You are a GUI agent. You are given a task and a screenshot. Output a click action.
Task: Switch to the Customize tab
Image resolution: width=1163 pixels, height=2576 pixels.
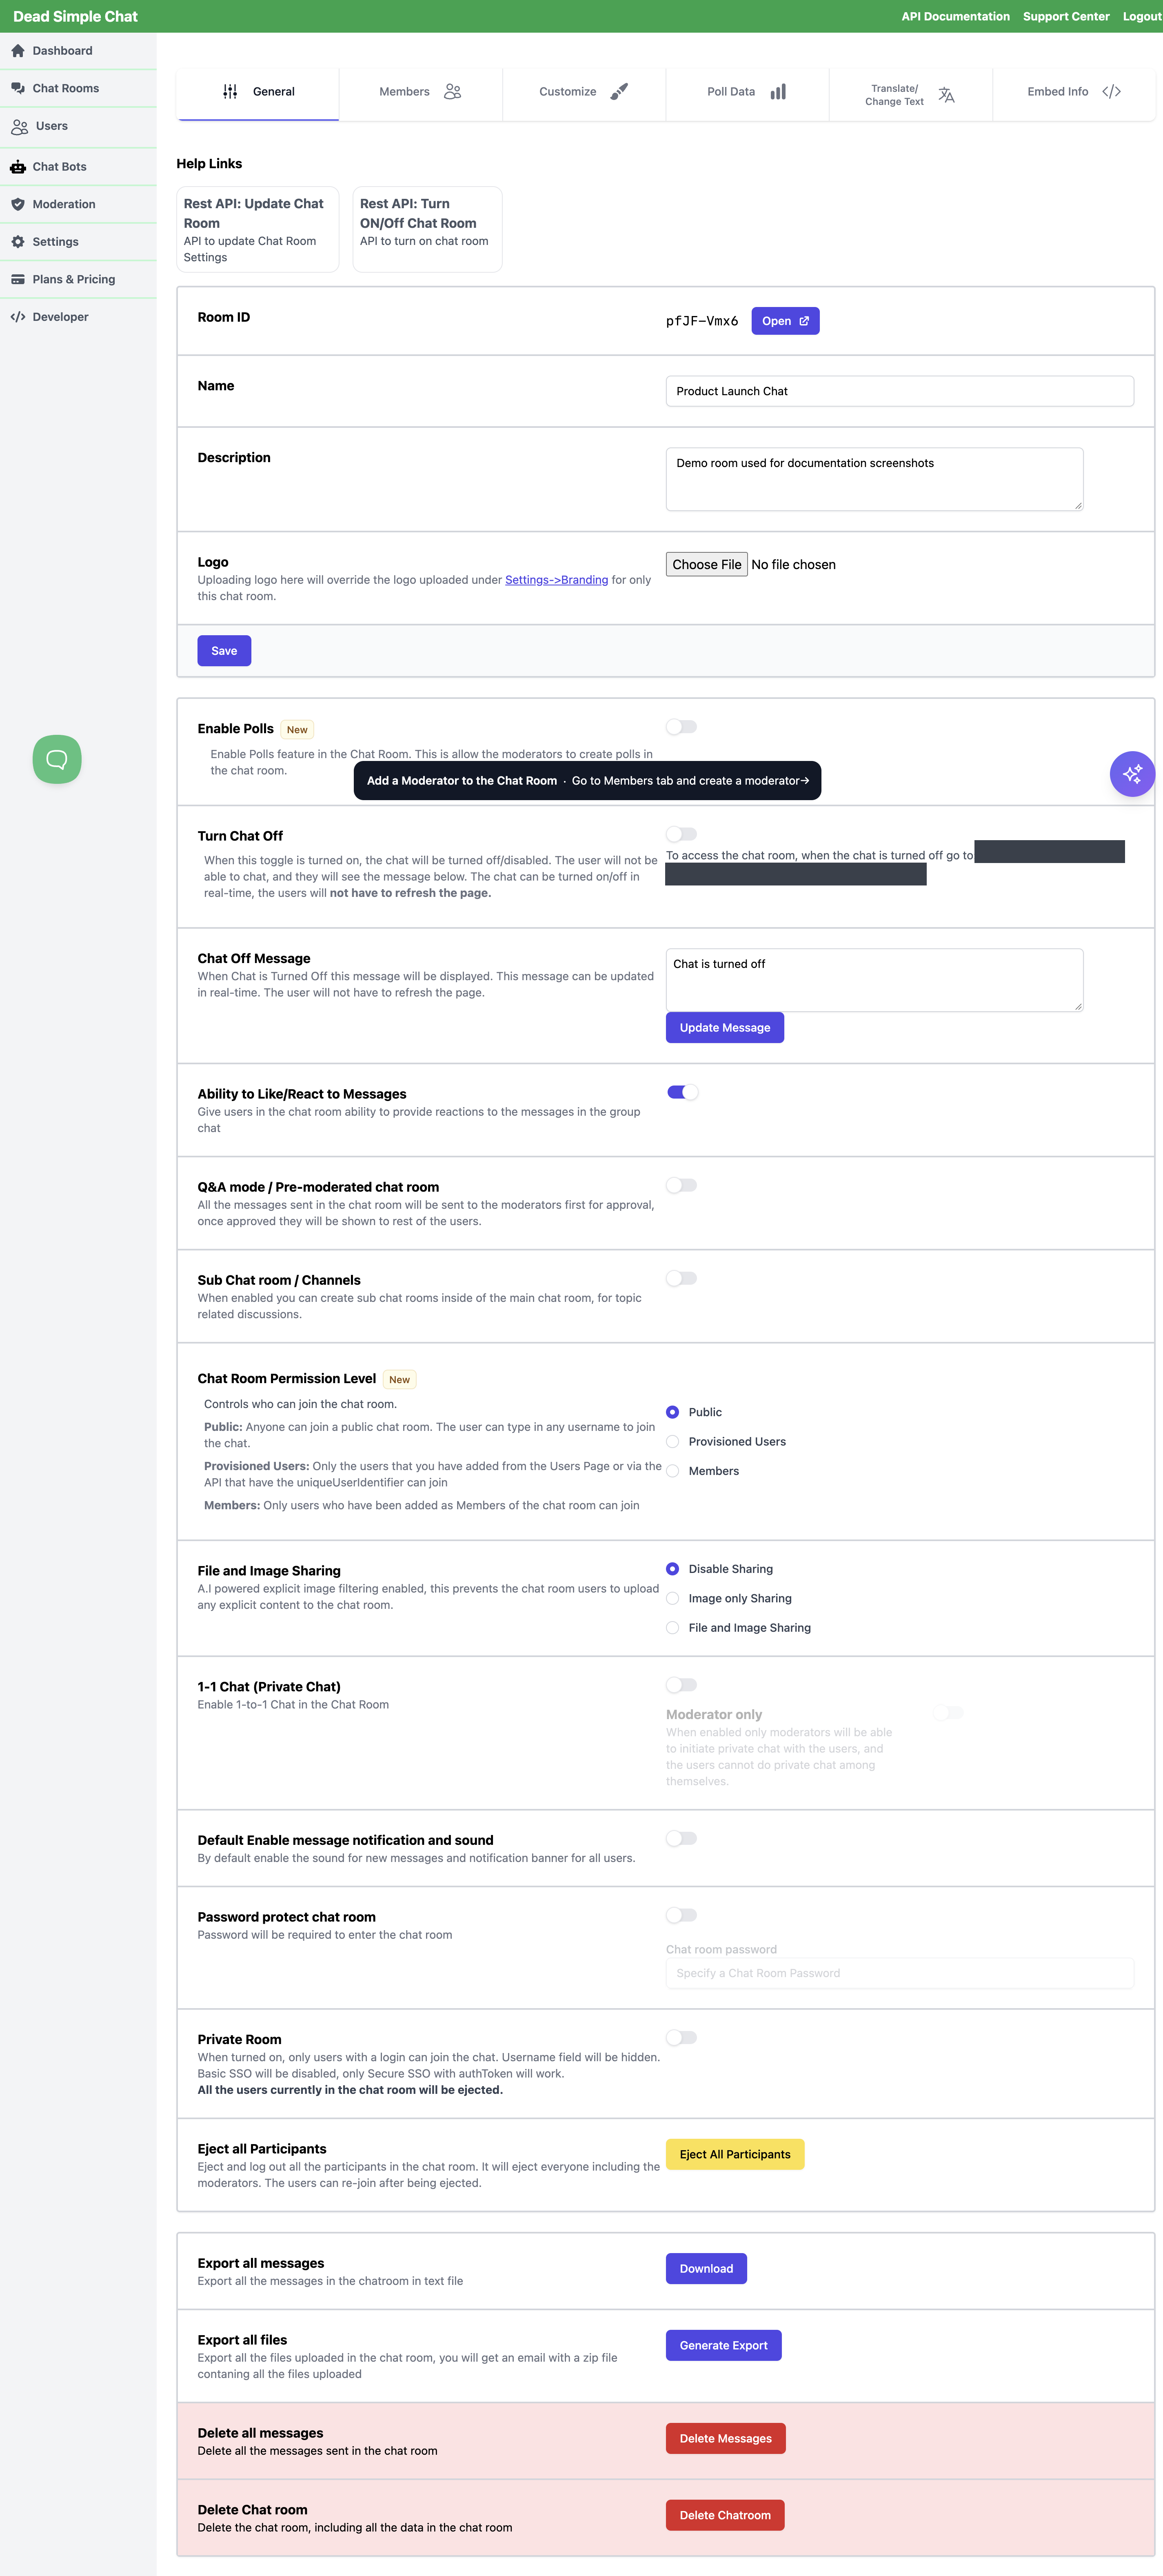(x=584, y=92)
